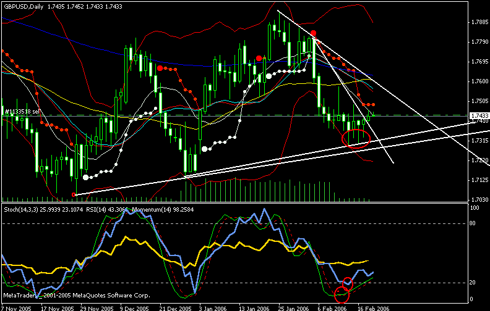Click the 16 Feb 2006 date label
The image size is (490, 311).
coord(374,309)
